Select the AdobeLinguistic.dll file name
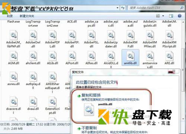 [x=150, y=24]
